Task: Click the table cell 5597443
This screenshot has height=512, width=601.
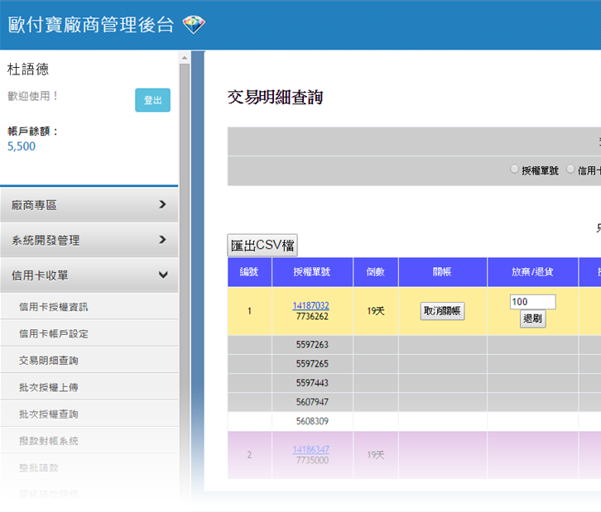Action: (312, 383)
